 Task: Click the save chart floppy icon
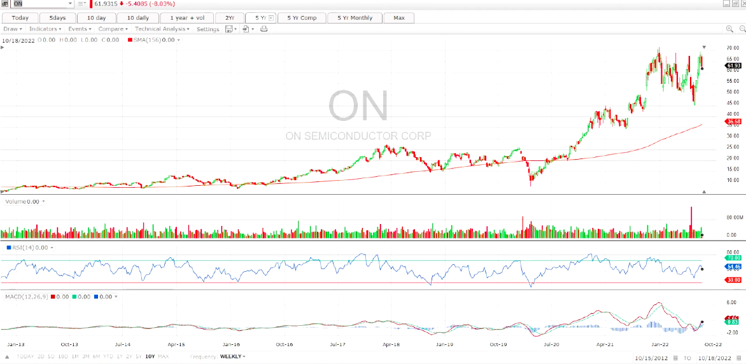click(x=229, y=29)
